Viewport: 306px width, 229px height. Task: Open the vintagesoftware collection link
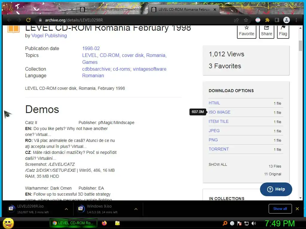click(x=150, y=69)
